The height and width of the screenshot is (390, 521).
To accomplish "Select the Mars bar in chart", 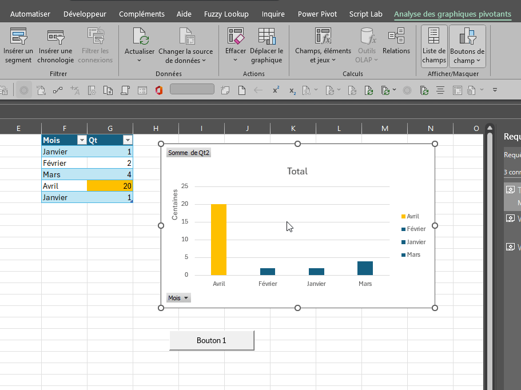I will point(365,268).
